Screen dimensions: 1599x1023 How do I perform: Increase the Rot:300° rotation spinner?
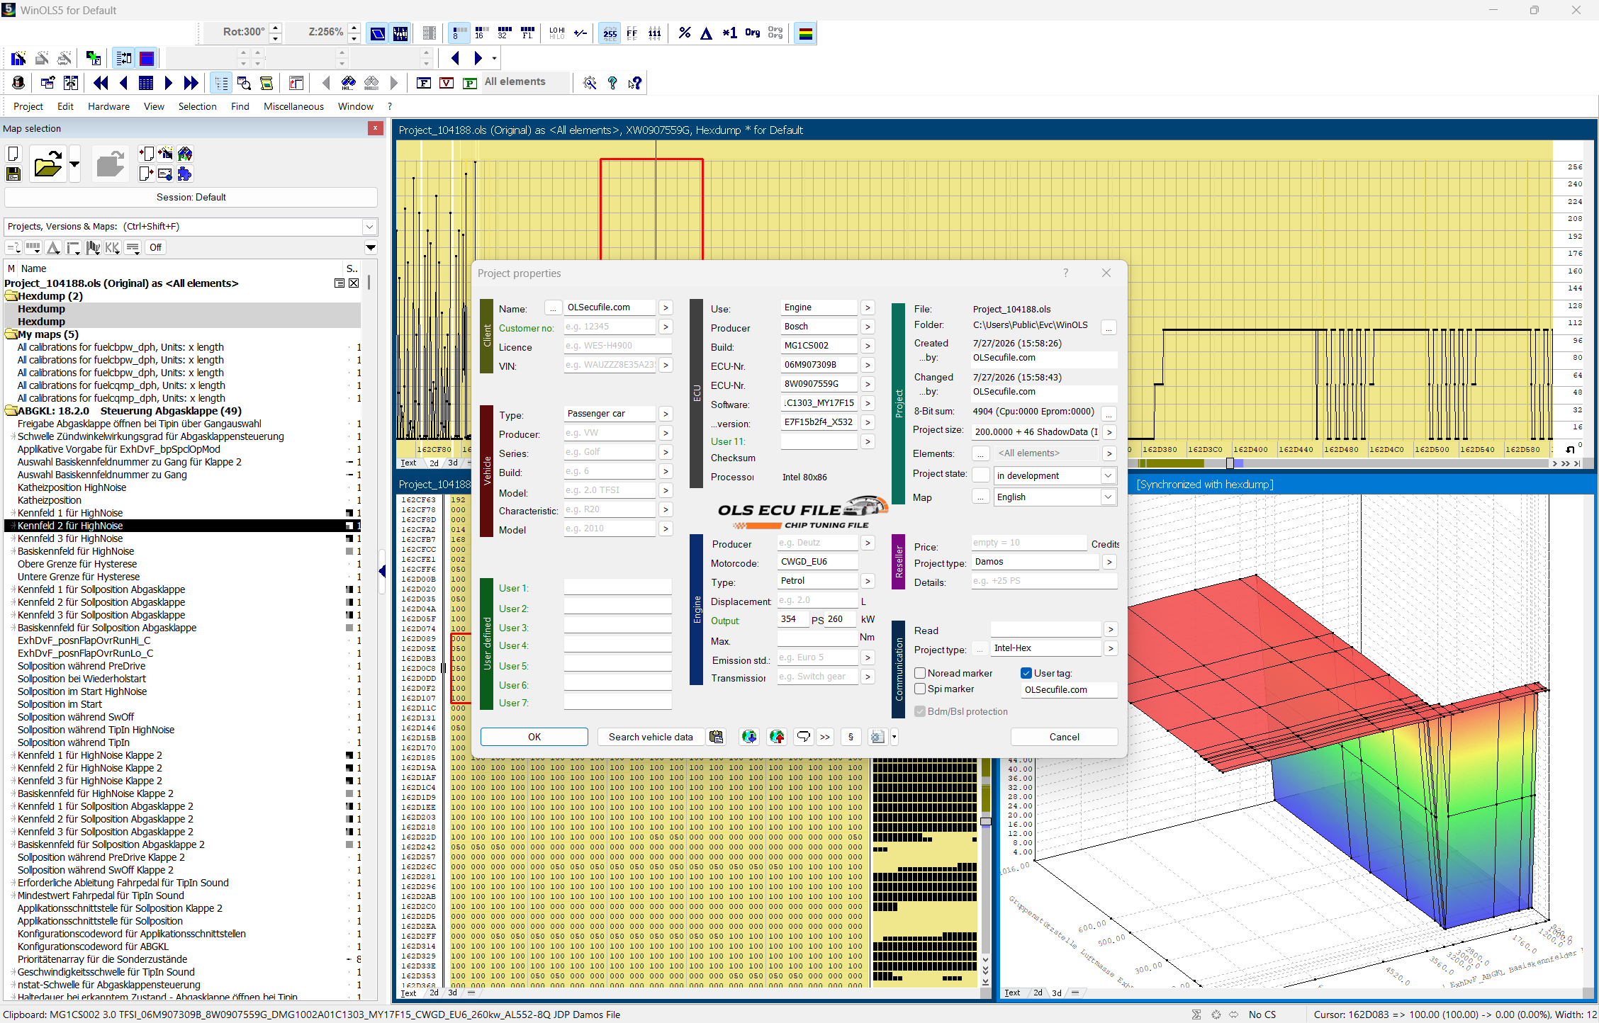pyautogui.click(x=276, y=28)
